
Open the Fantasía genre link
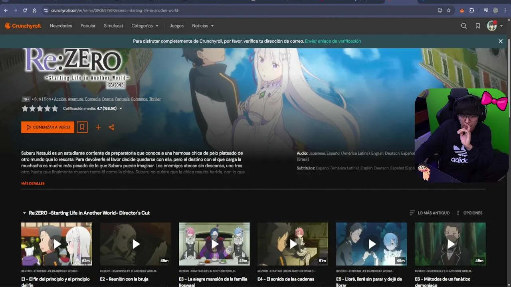point(123,99)
